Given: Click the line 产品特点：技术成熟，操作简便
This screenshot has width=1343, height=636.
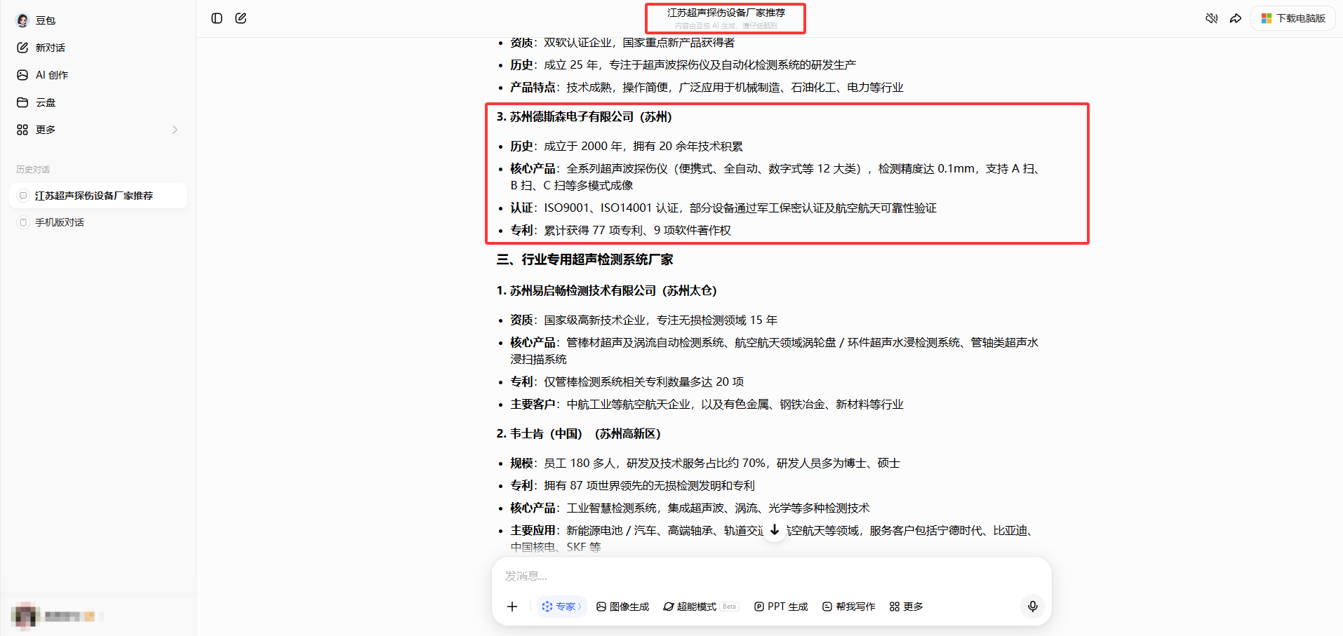Looking at the screenshot, I should [x=707, y=88].
